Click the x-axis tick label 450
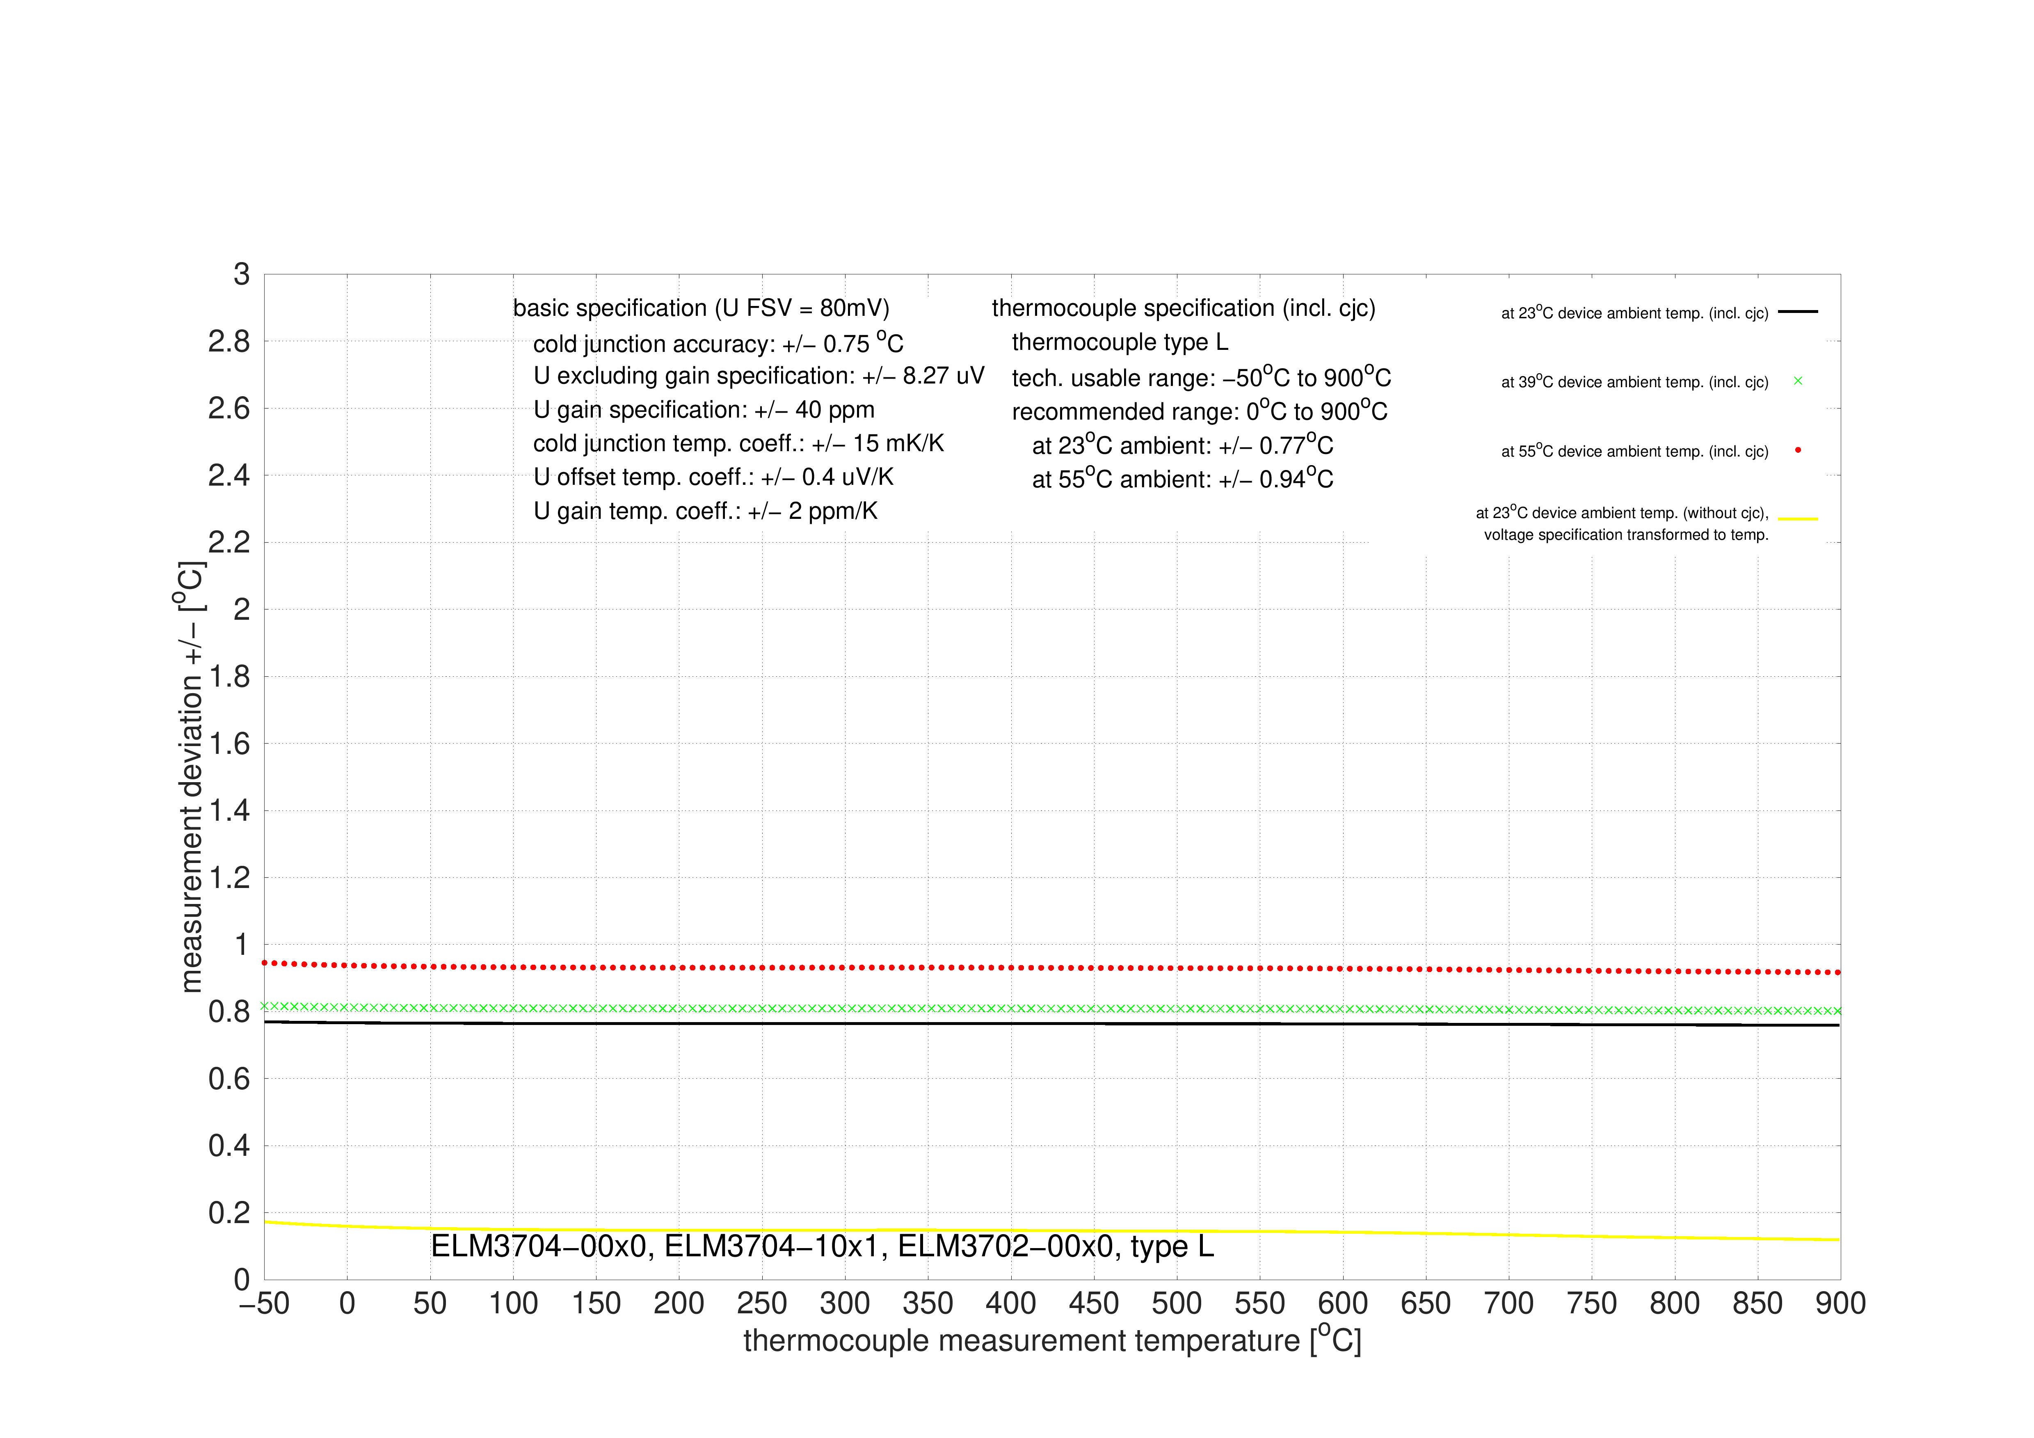Viewport: 2034px width, 1438px height. [x=1094, y=1303]
